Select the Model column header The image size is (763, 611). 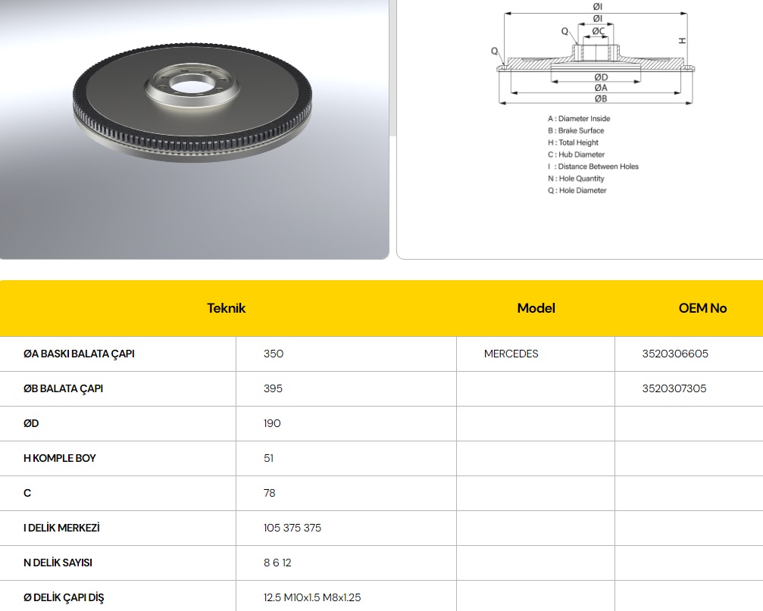pyautogui.click(x=536, y=308)
